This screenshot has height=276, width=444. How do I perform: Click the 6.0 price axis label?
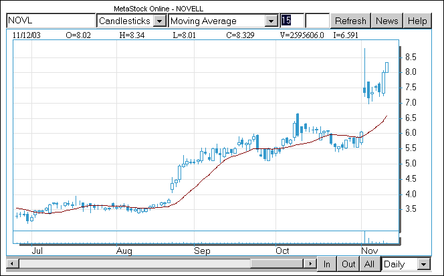coord(411,133)
